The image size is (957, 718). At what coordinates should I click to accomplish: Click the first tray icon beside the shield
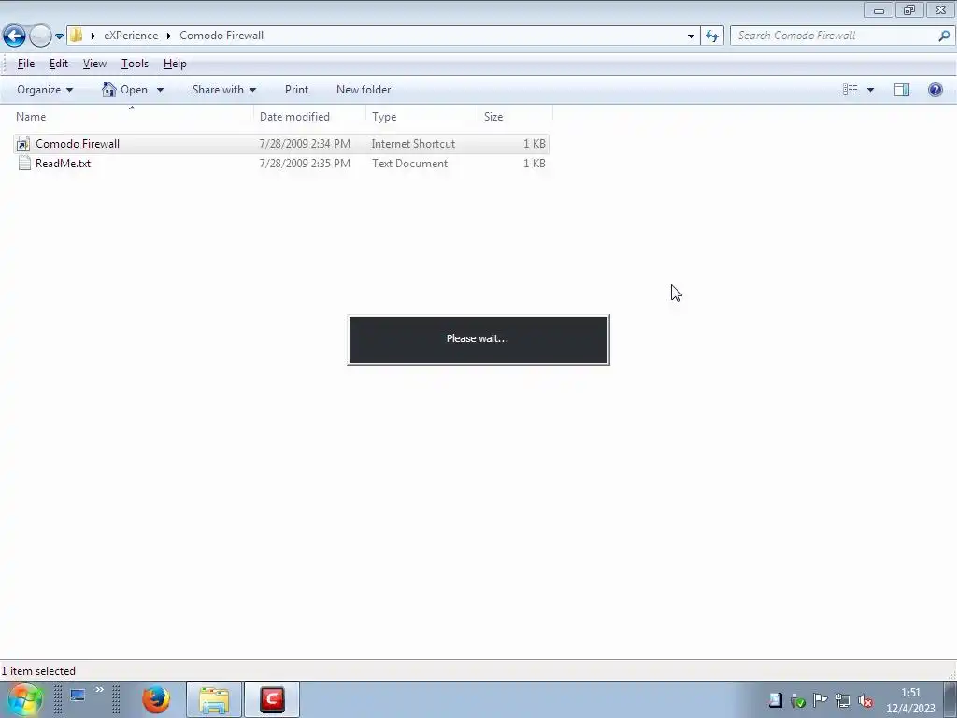point(775,700)
